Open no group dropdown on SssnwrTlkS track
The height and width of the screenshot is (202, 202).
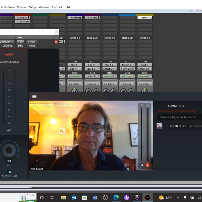pos(145,84)
